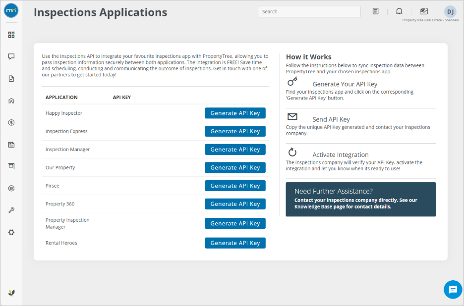Select the Rental Heroes application name
Image resolution: width=464 pixels, height=306 pixels.
coord(61,243)
